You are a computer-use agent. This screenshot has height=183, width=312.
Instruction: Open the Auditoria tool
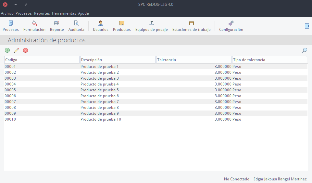coord(76,26)
